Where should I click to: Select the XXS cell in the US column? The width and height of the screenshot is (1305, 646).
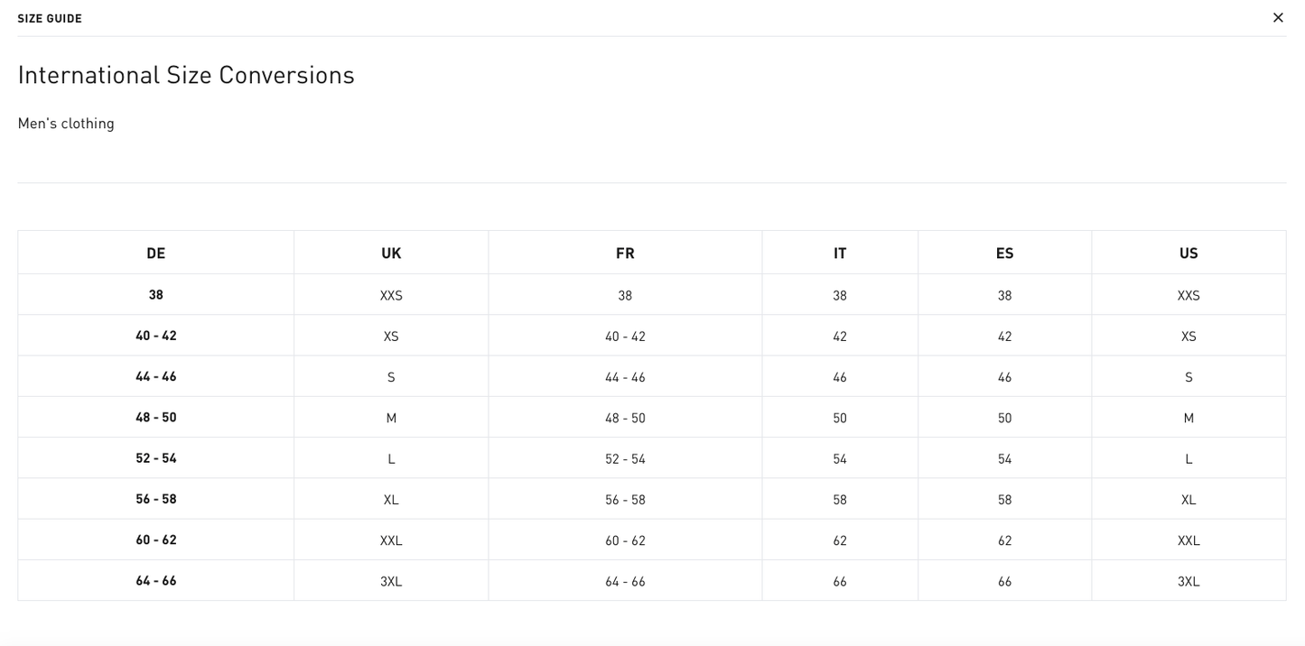click(1188, 296)
